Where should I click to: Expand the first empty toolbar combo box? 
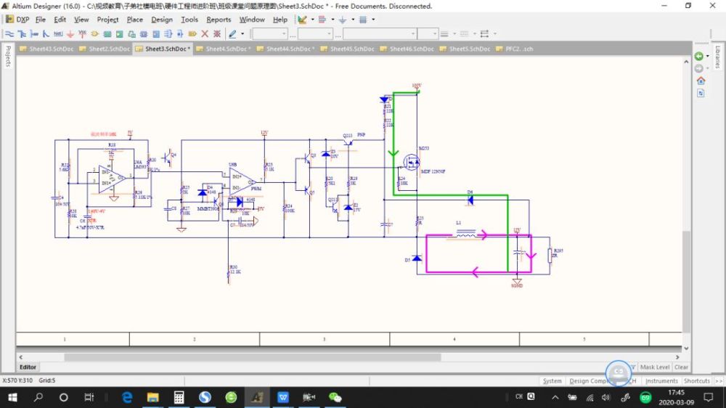pyautogui.click(x=284, y=33)
